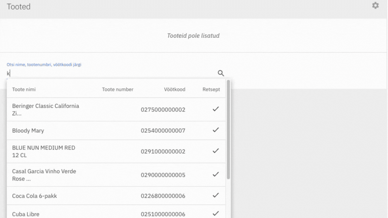The image size is (388, 218).
Task: Click the magnifying glass search icon
Action: [x=221, y=73]
